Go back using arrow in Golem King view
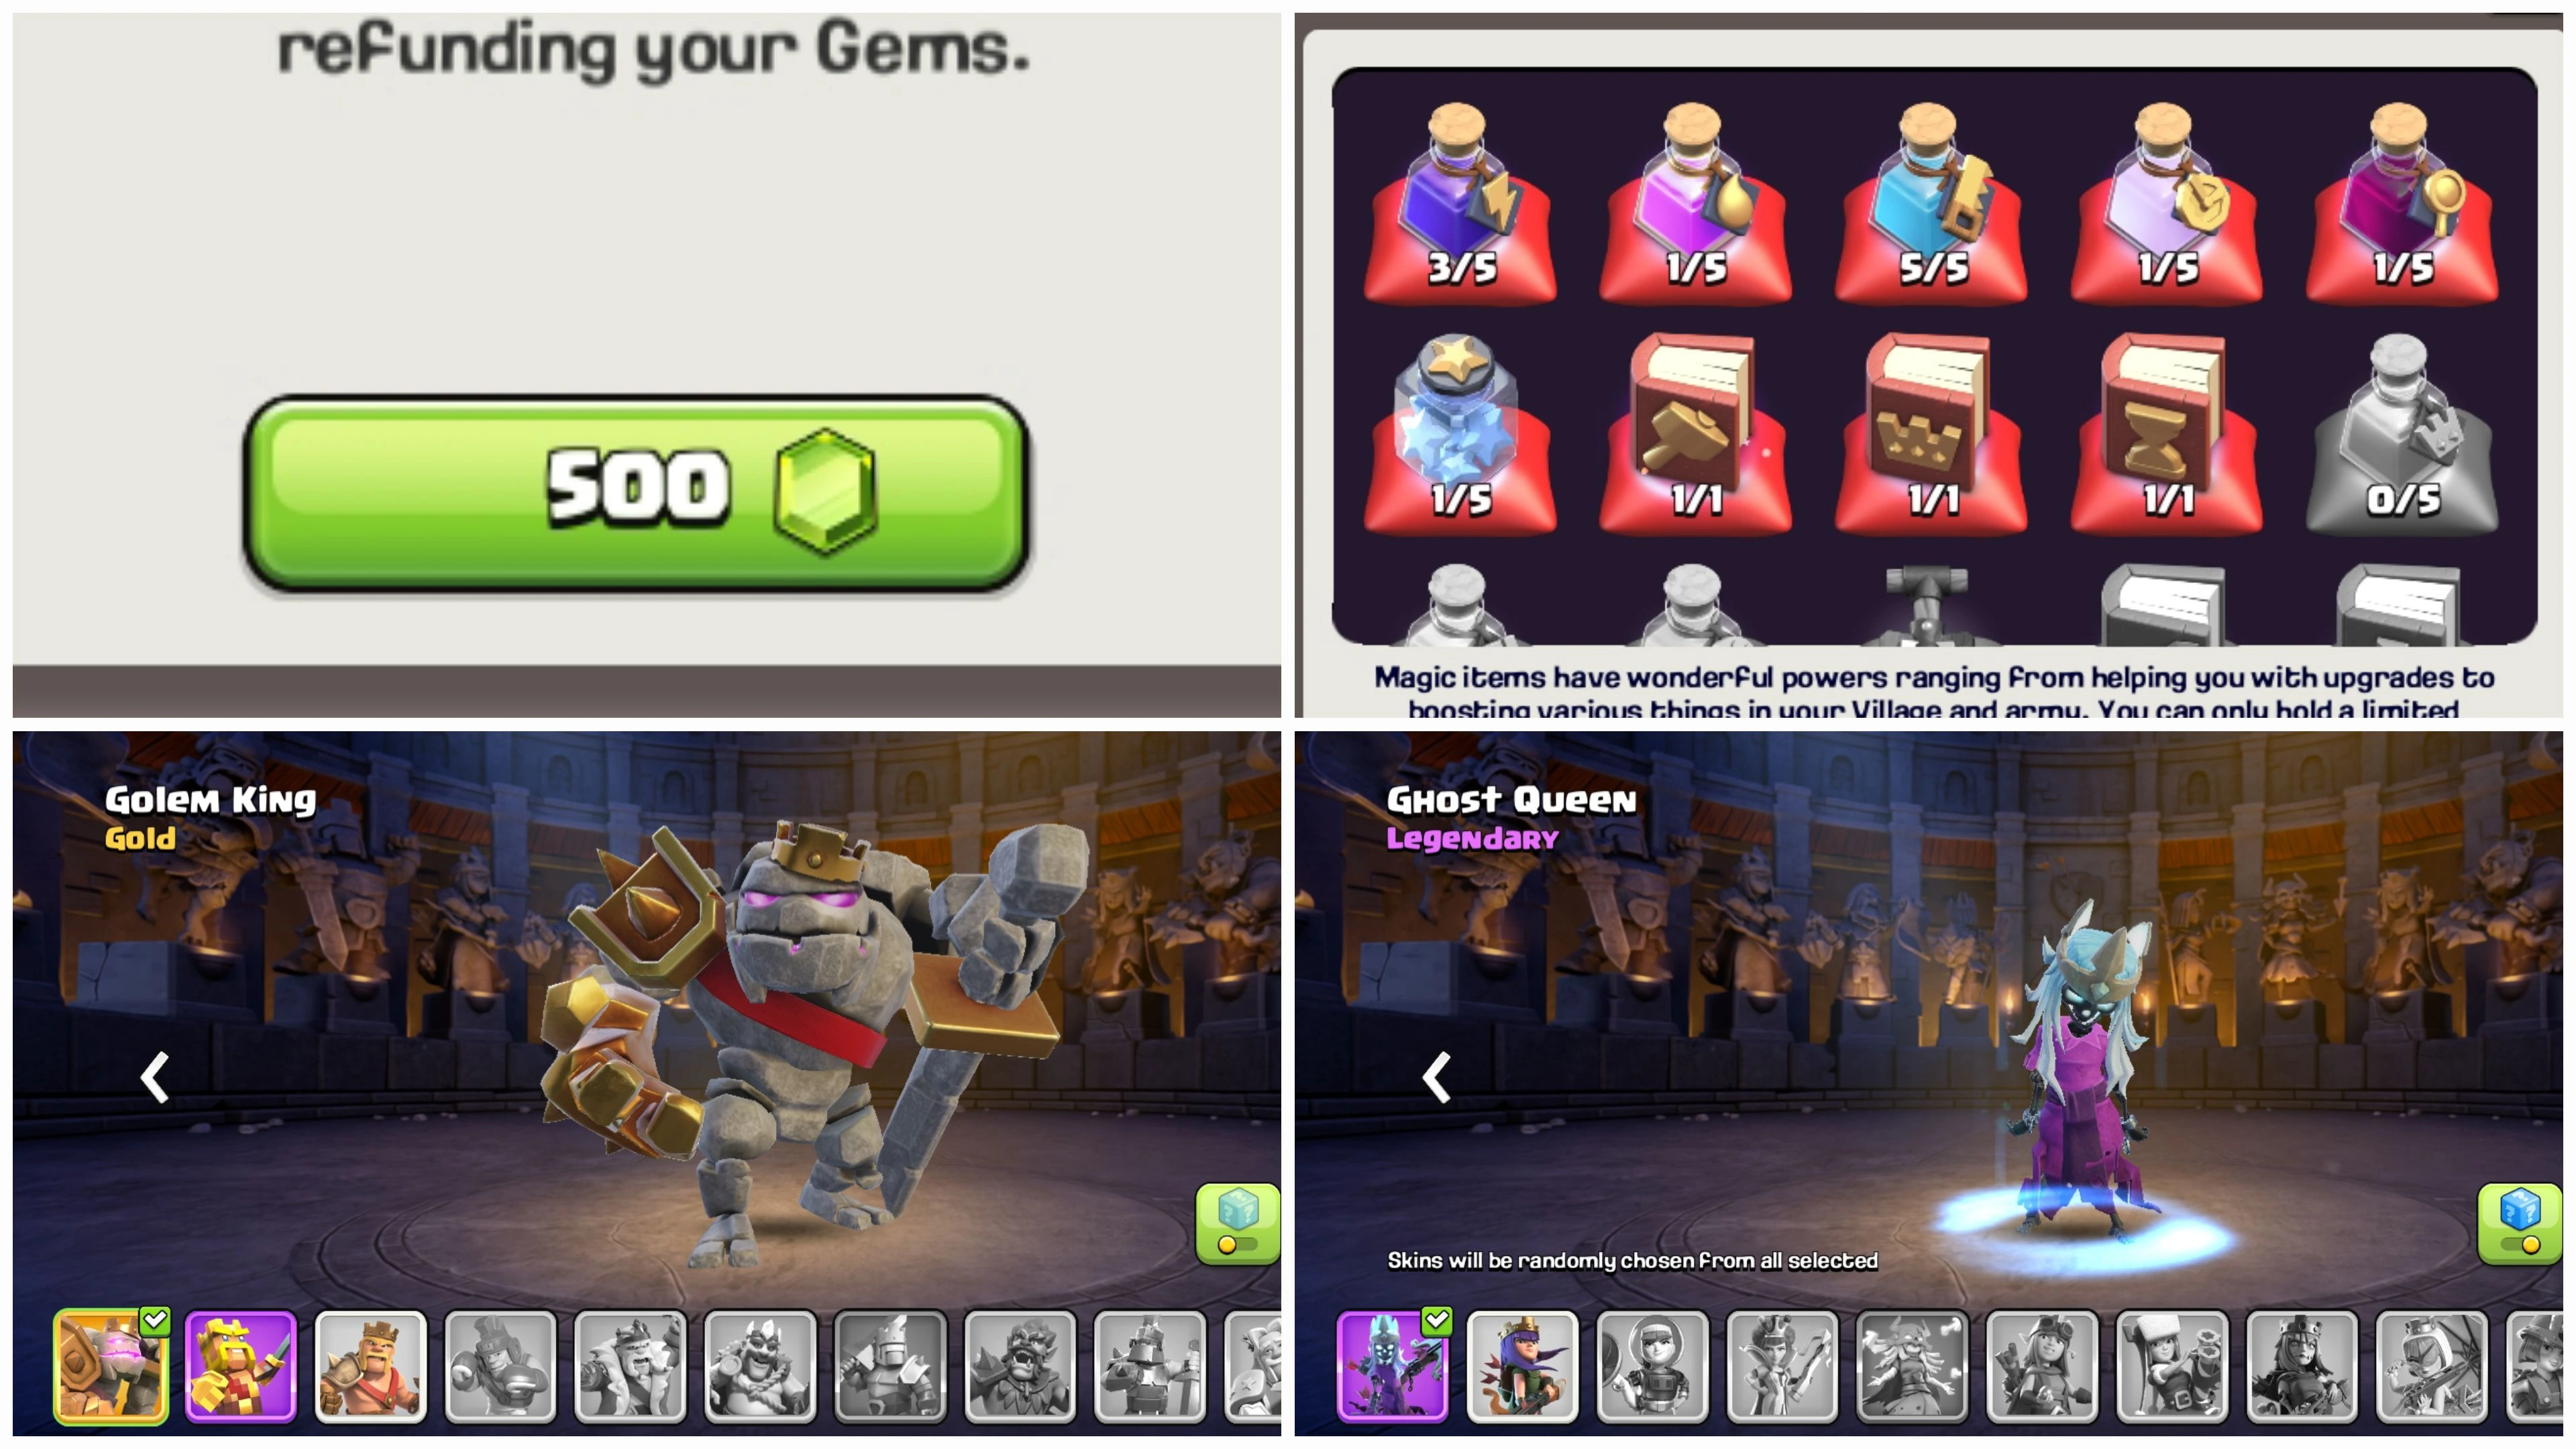The image size is (2576, 1449). point(155,1077)
